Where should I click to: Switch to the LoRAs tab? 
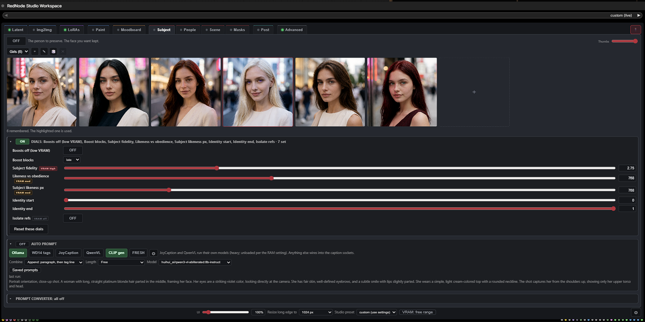(71, 30)
